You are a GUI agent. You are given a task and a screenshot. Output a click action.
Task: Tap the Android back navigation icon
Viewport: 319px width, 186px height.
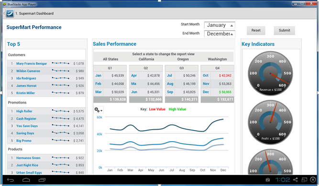point(11,180)
